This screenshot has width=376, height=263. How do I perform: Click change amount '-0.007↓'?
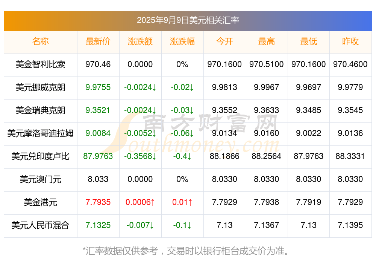click(x=140, y=225)
